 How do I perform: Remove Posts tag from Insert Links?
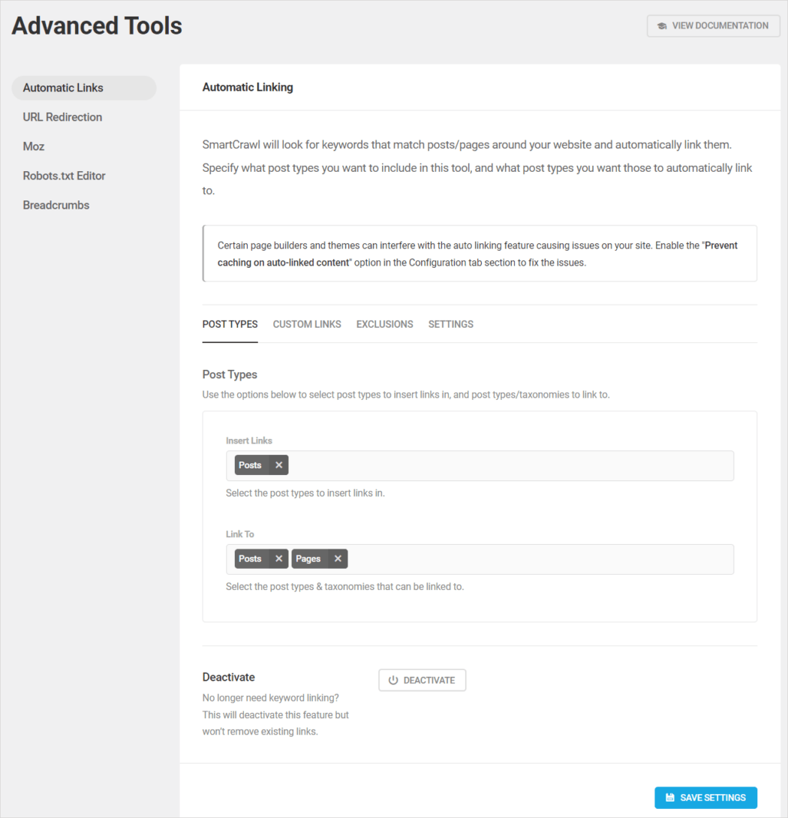pos(278,465)
